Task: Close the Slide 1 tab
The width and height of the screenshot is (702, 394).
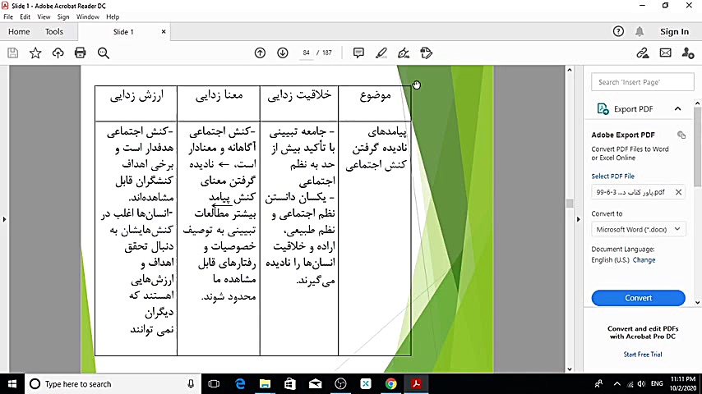Action: tap(164, 32)
